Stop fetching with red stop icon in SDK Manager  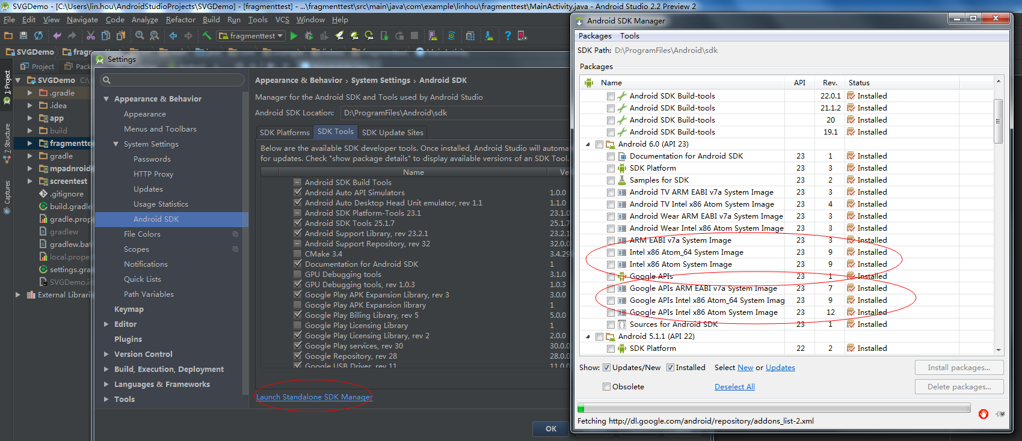(x=984, y=413)
